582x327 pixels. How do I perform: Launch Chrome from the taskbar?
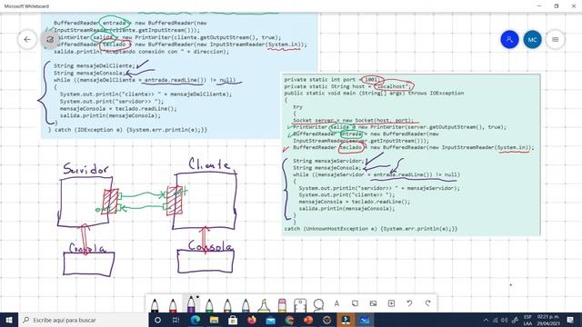pos(289,320)
